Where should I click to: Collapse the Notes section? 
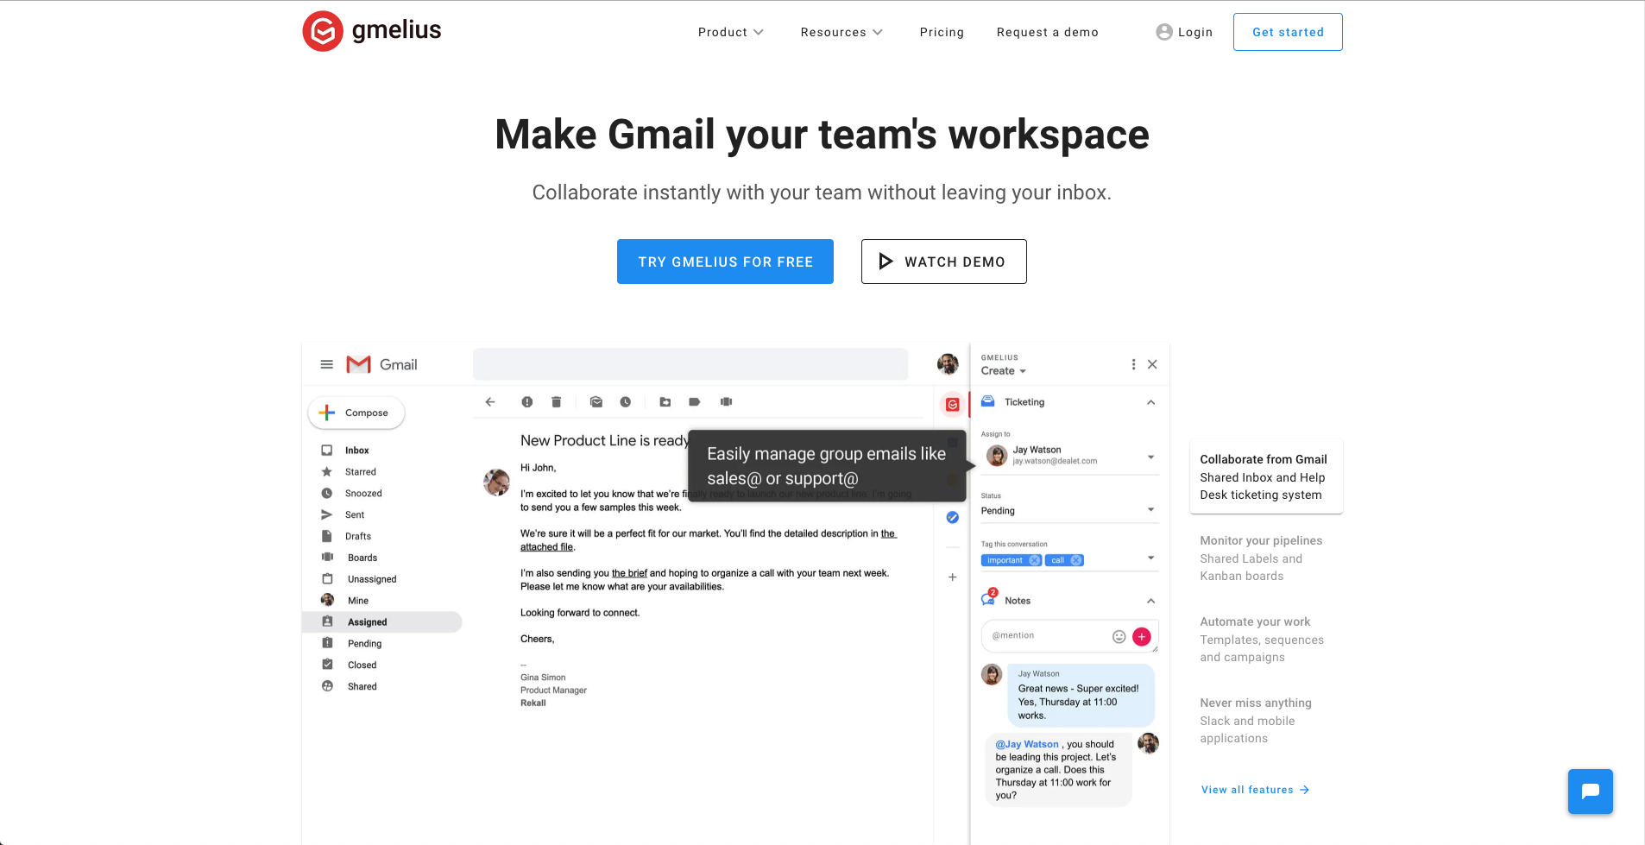click(x=1150, y=601)
